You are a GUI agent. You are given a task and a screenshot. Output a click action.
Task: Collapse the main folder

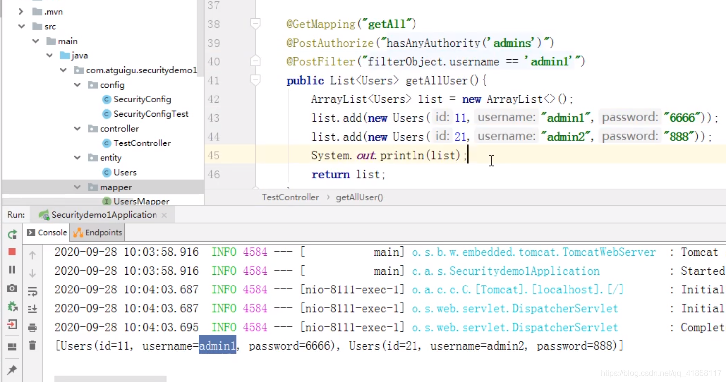pyautogui.click(x=36, y=41)
